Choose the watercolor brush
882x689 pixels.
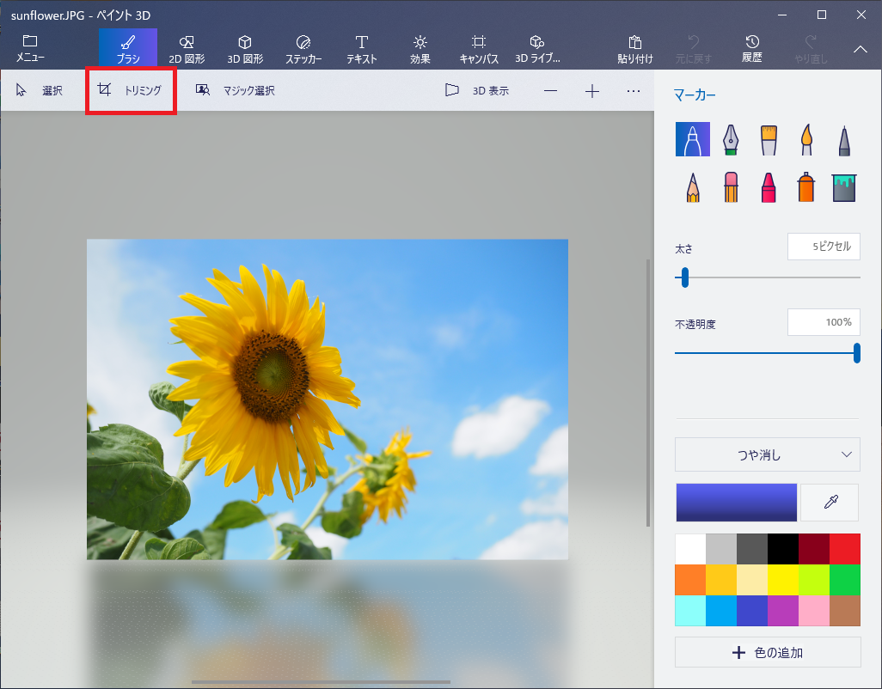click(x=806, y=139)
